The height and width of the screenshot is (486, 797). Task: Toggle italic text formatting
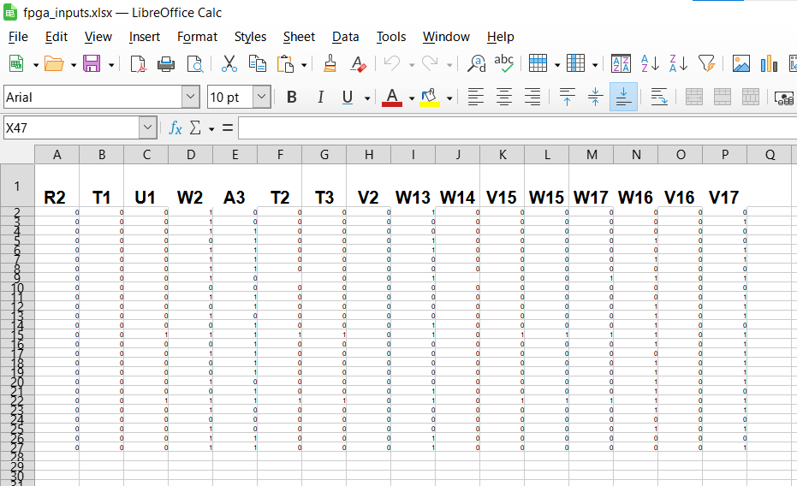pos(320,97)
